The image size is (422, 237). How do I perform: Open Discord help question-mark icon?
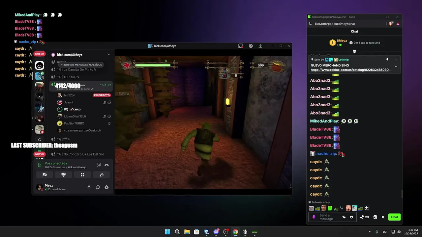pos(251,46)
